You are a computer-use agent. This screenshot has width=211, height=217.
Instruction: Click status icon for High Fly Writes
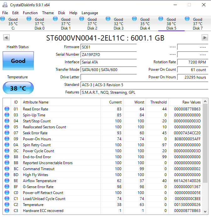7,175
